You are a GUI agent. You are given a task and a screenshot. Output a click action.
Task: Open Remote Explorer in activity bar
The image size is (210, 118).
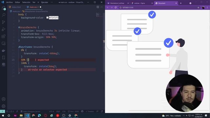4,43
